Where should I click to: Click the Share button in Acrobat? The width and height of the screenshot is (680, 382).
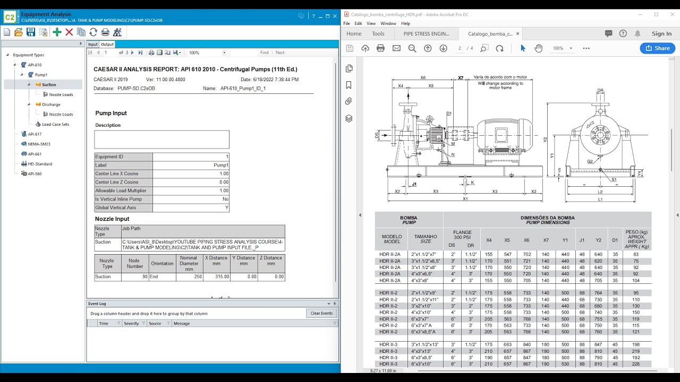coord(657,48)
